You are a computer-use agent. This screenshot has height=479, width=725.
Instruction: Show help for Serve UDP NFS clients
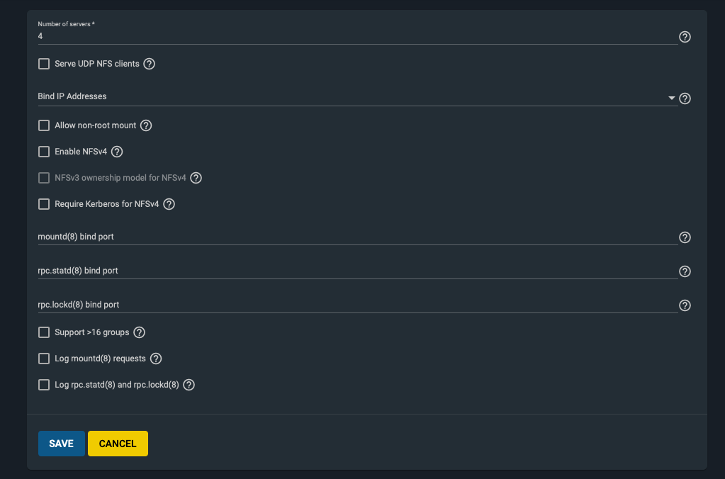tap(149, 64)
